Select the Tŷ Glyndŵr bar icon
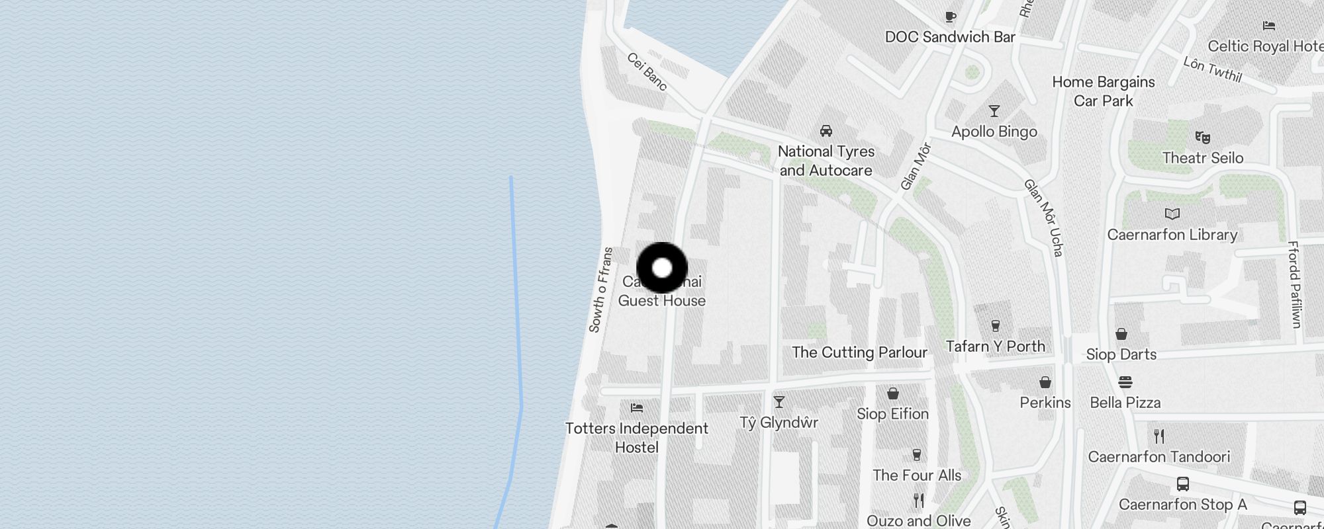The height and width of the screenshot is (529, 1324). (x=779, y=402)
